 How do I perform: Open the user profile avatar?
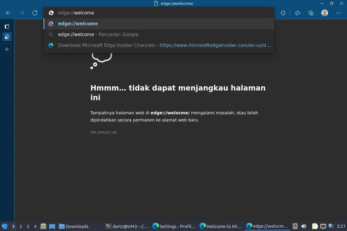pyautogui.click(x=325, y=13)
